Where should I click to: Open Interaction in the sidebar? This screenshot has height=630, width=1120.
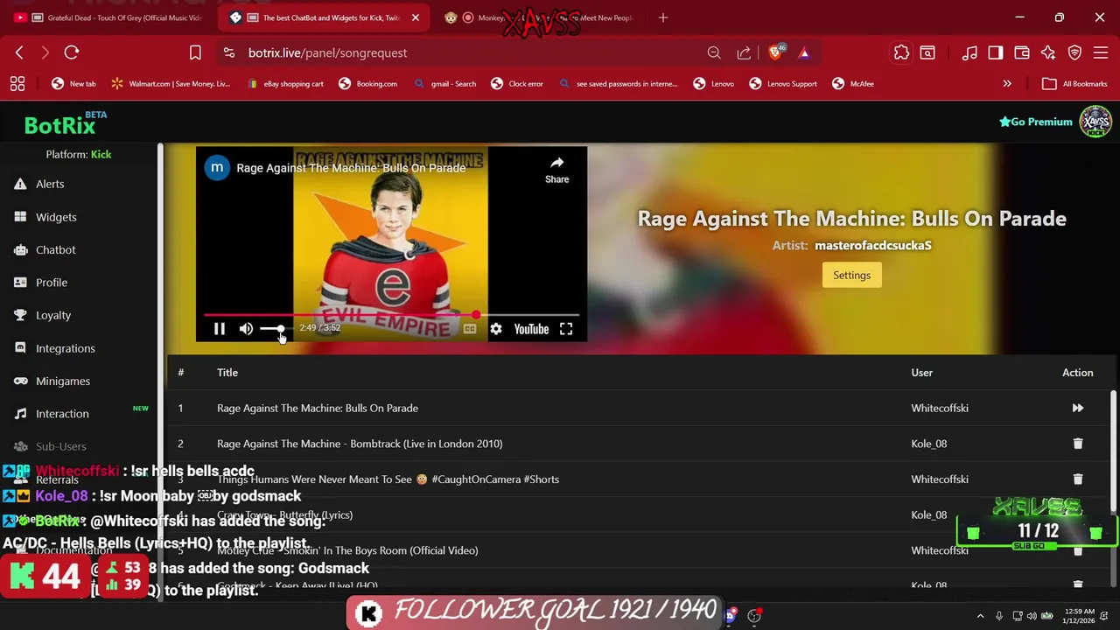(62, 414)
